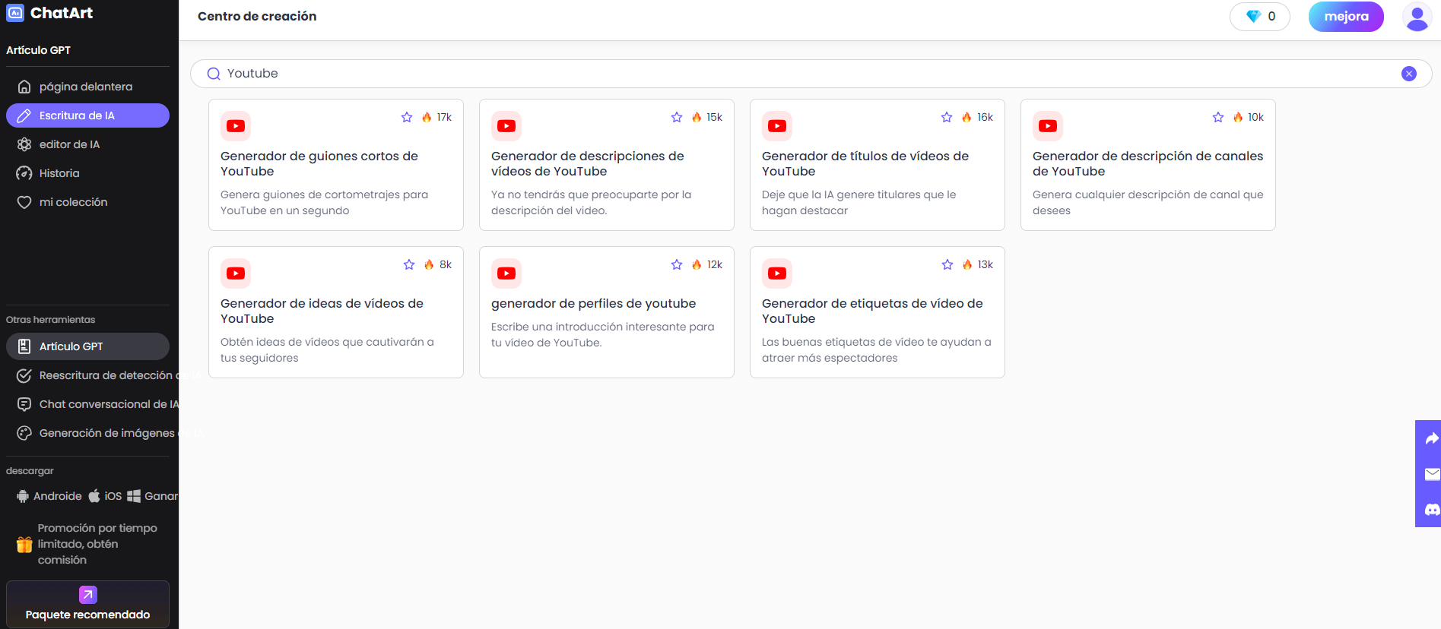The image size is (1441, 629).
Task: Click YouTube icon on etiquetas de vídeo card
Action: point(777,273)
